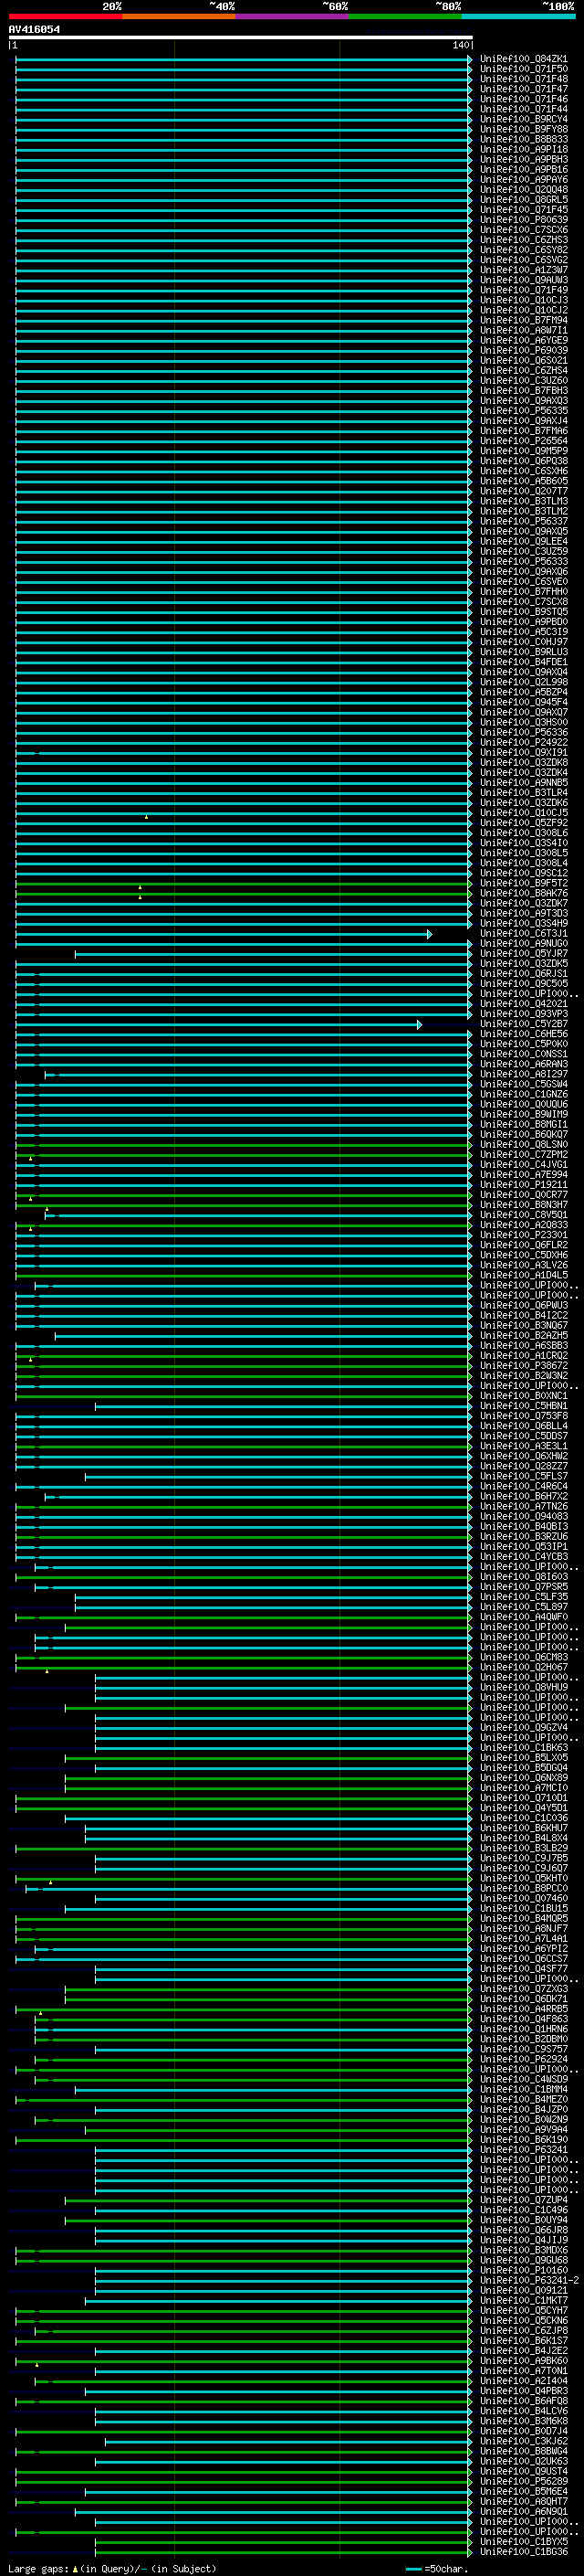Select the AV416054 query name
This screenshot has width=584, height=2576.
point(34,29)
